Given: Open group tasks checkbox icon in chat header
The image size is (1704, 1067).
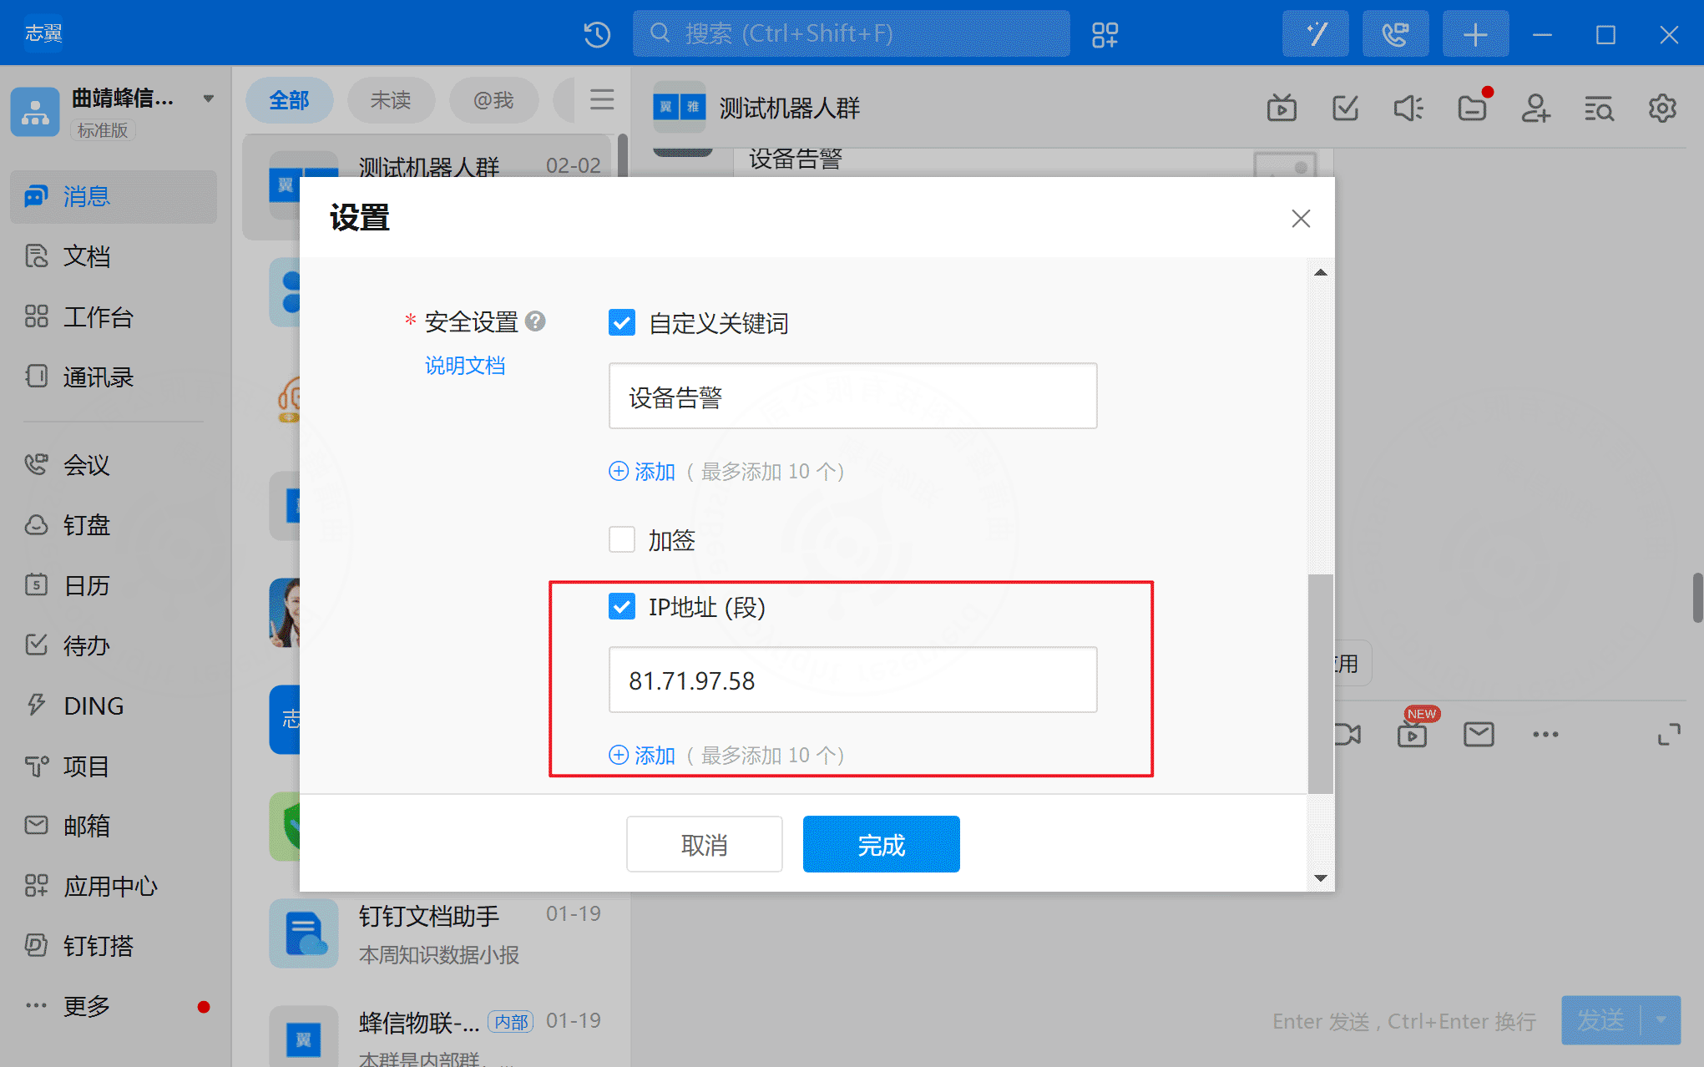Looking at the screenshot, I should click(x=1345, y=109).
